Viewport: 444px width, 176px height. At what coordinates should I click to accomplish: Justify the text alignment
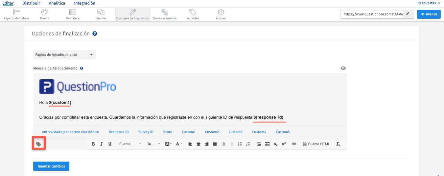(x=215, y=144)
